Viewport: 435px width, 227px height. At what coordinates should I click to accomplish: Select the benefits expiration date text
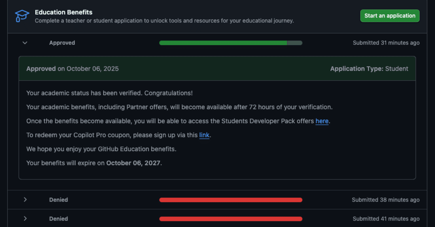tap(94, 163)
